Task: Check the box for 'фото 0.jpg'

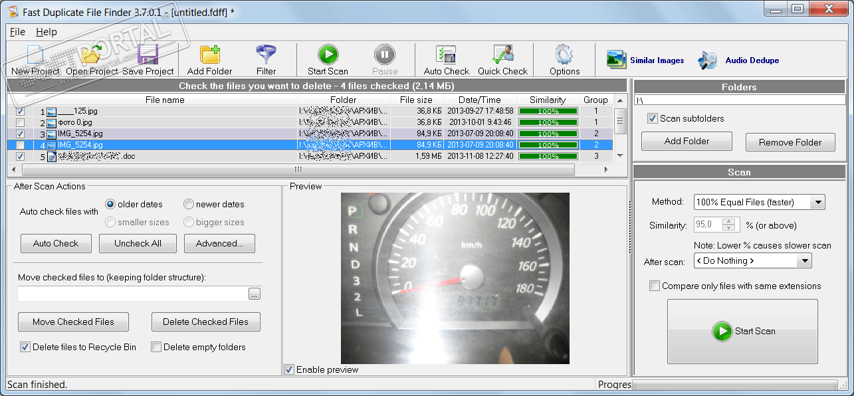Action: tap(20, 123)
